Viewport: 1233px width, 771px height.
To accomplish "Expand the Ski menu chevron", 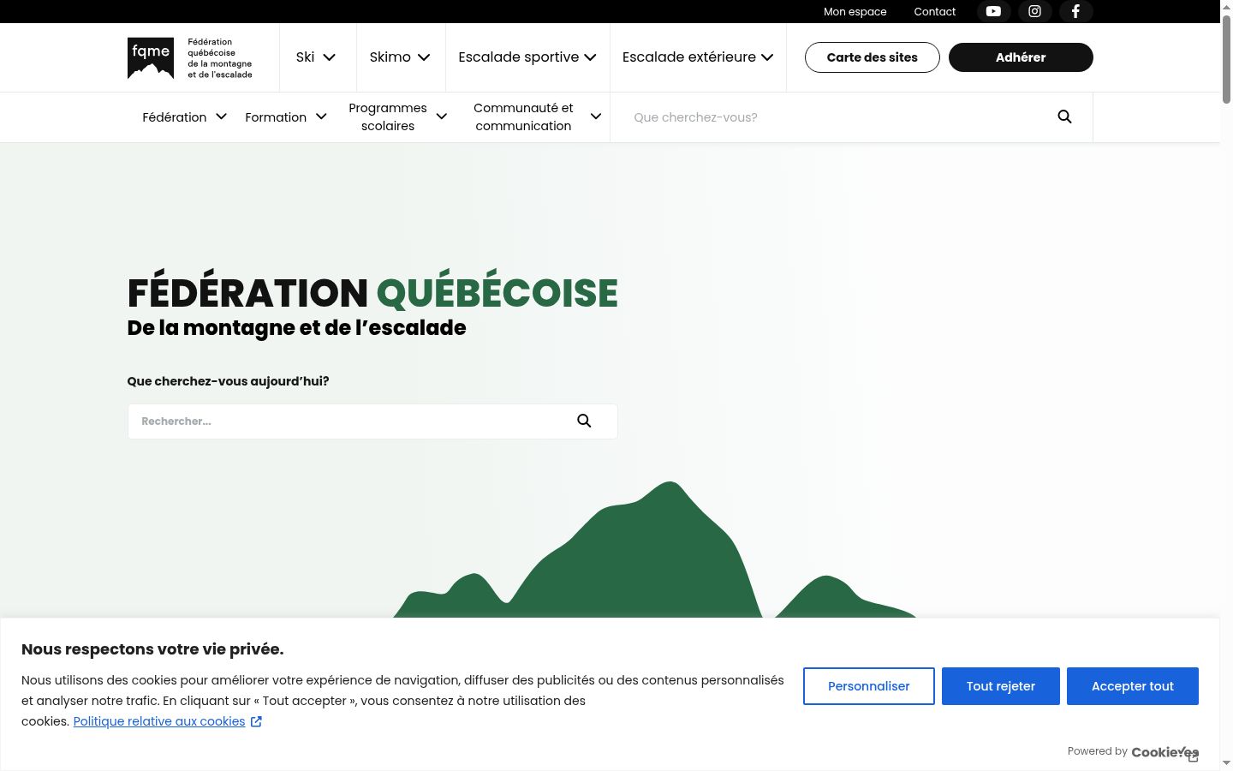I will click(329, 57).
